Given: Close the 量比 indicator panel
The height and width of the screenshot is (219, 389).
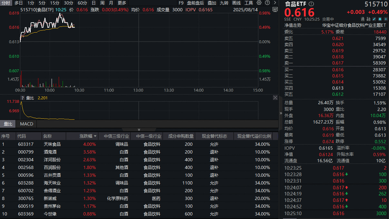Looking at the screenshot, I should point(275,97).
